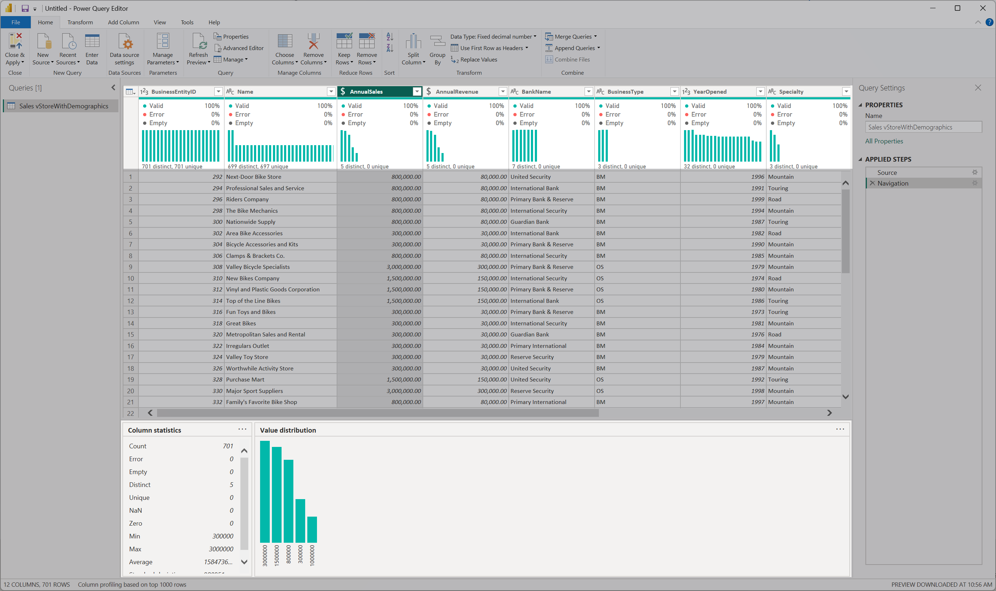This screenshot has width=996, height=591.
Task: Sort the column ascending
Action: tap(390, 36)
